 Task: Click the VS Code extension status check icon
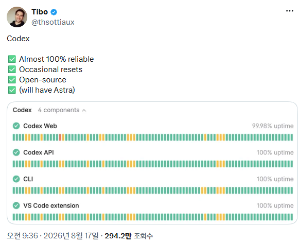pos(16,205)
